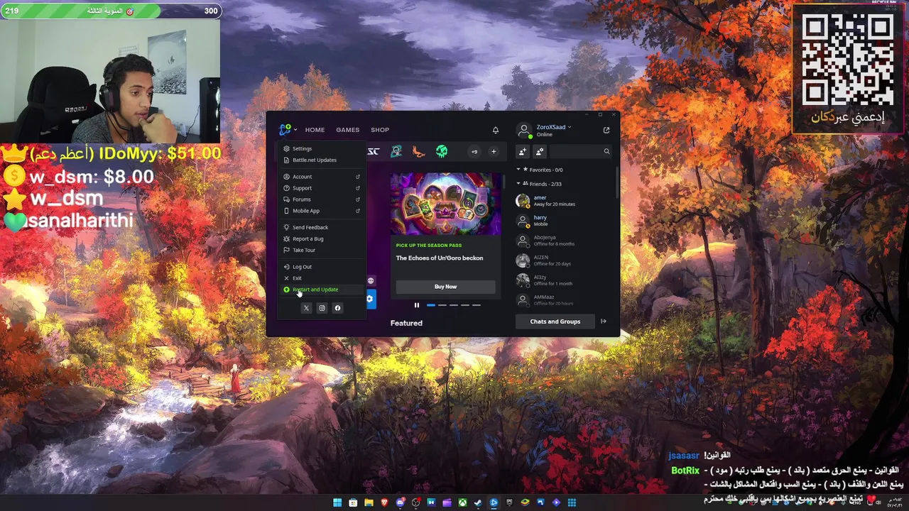Select the StarCraft game icon
This screenshot has height=511, width=909.
point(373,151)
